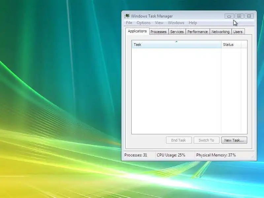Click the New Task... button

point(234,140)
